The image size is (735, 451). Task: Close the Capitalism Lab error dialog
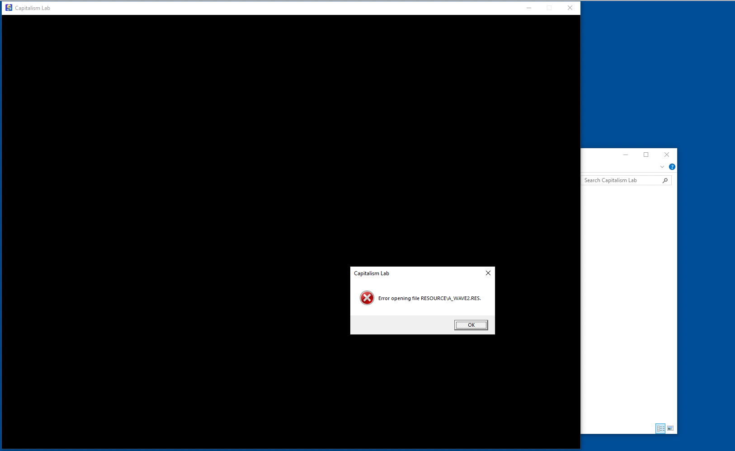coord(488,273)
